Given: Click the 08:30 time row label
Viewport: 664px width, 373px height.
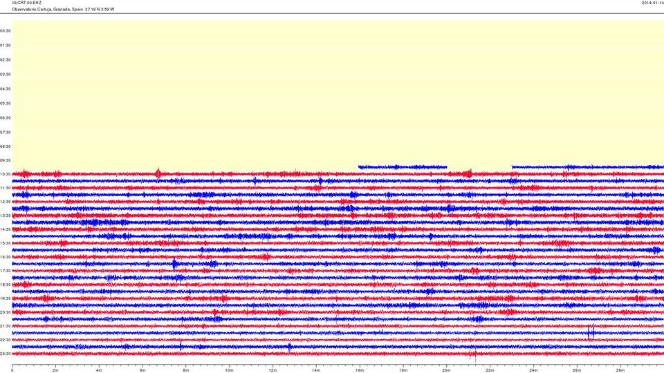Looking at the screenshot, I should click(6, 146).
